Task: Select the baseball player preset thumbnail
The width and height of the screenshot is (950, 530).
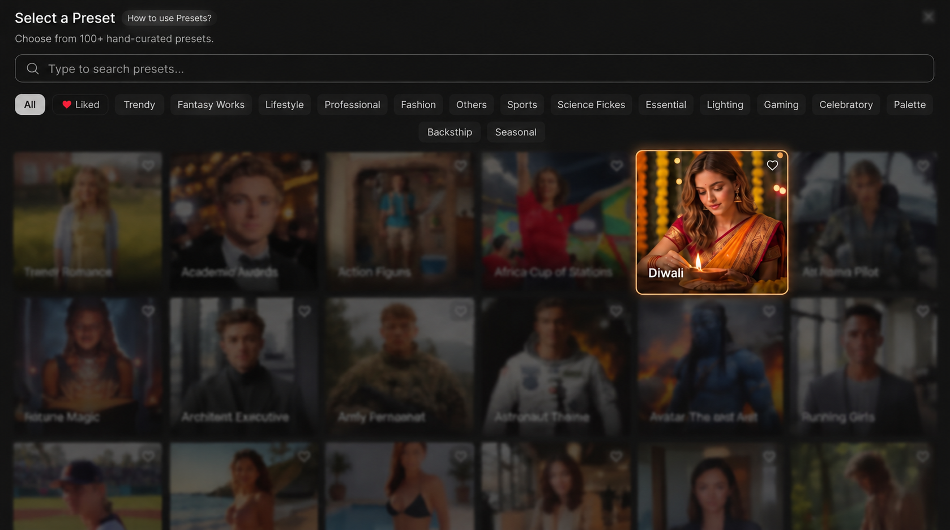Action: tap(88, 486)
